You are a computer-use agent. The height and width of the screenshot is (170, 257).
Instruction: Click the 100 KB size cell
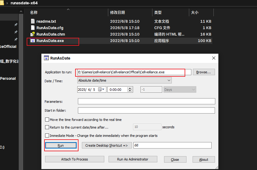204,41
